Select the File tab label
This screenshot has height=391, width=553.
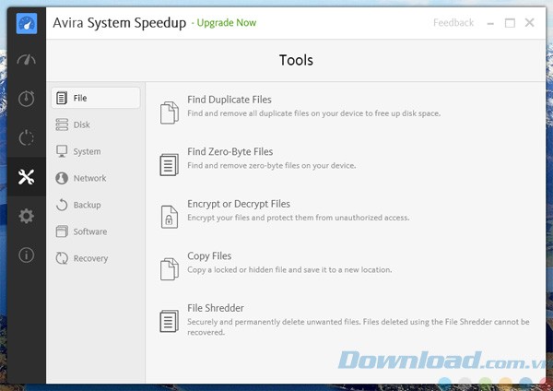point(80,98)
